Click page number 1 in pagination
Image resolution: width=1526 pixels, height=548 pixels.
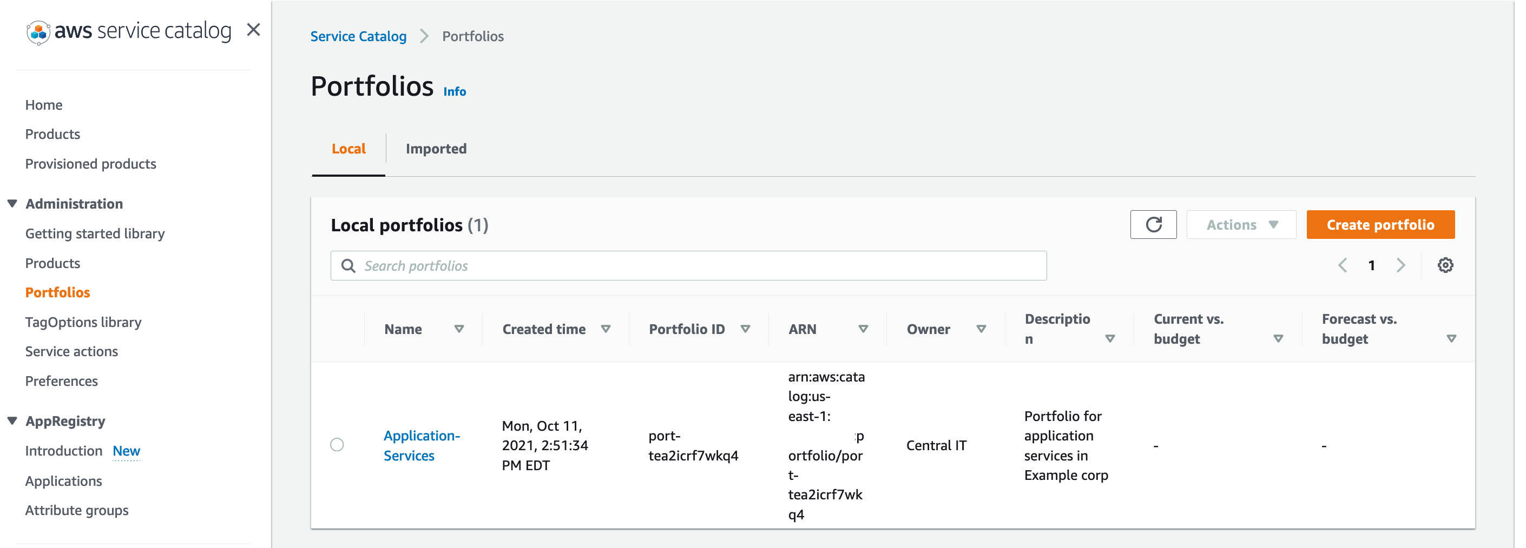1371,265
